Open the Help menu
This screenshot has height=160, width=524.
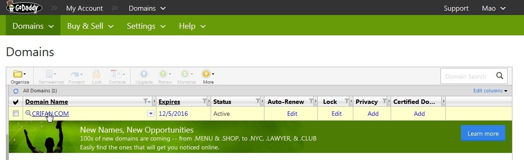coord(192,26)
